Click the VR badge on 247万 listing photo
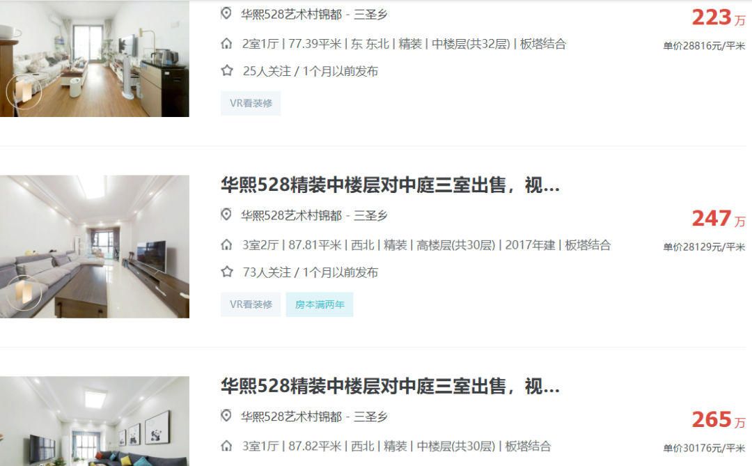The width and height of the screenshot is (752, 466). point(24,293)
